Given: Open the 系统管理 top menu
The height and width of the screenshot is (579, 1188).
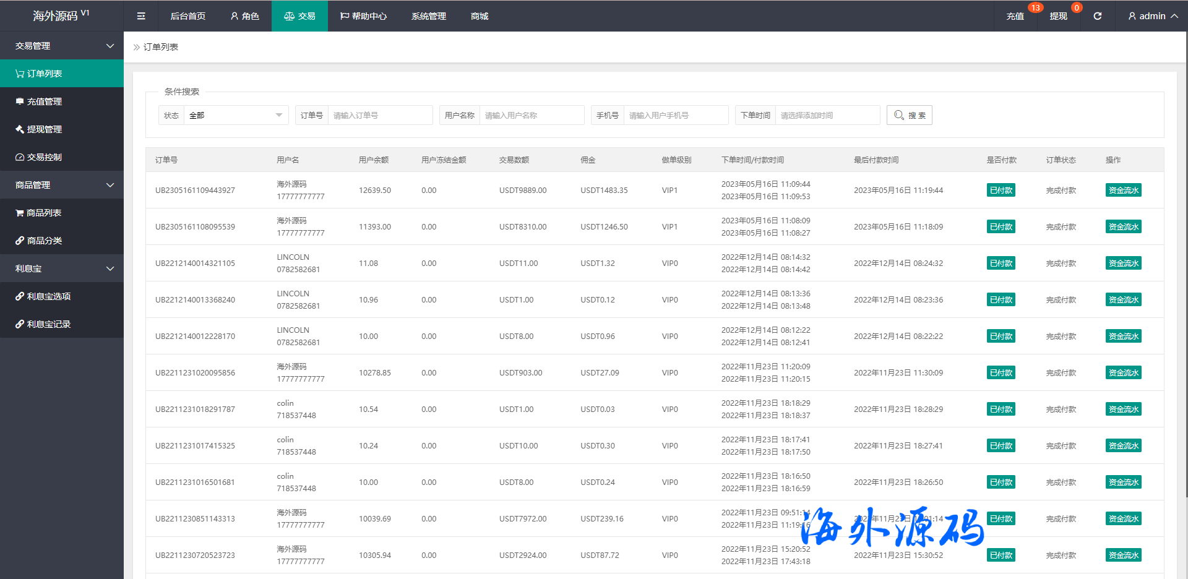Looking at the screenshot, I should click(428, 16).
